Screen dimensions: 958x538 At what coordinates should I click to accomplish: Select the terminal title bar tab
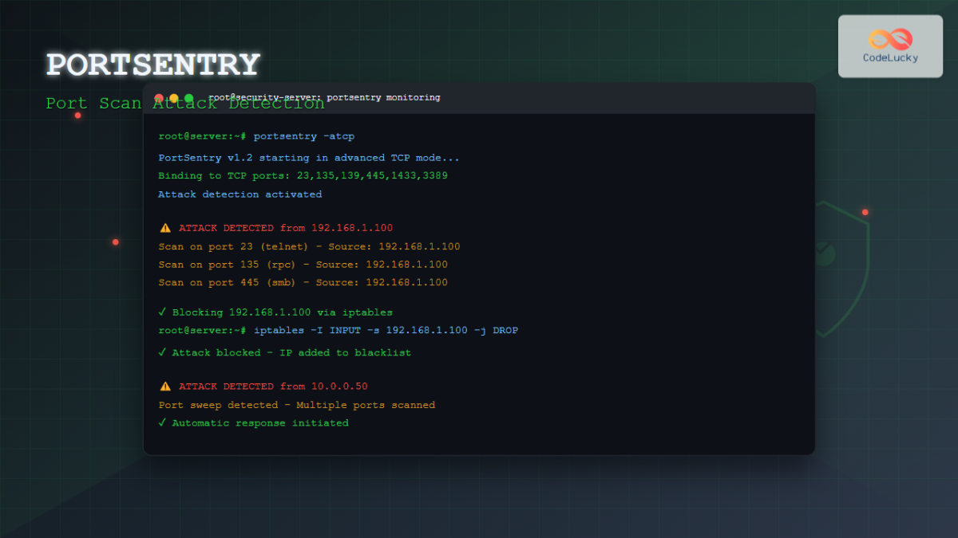[323, 97]
